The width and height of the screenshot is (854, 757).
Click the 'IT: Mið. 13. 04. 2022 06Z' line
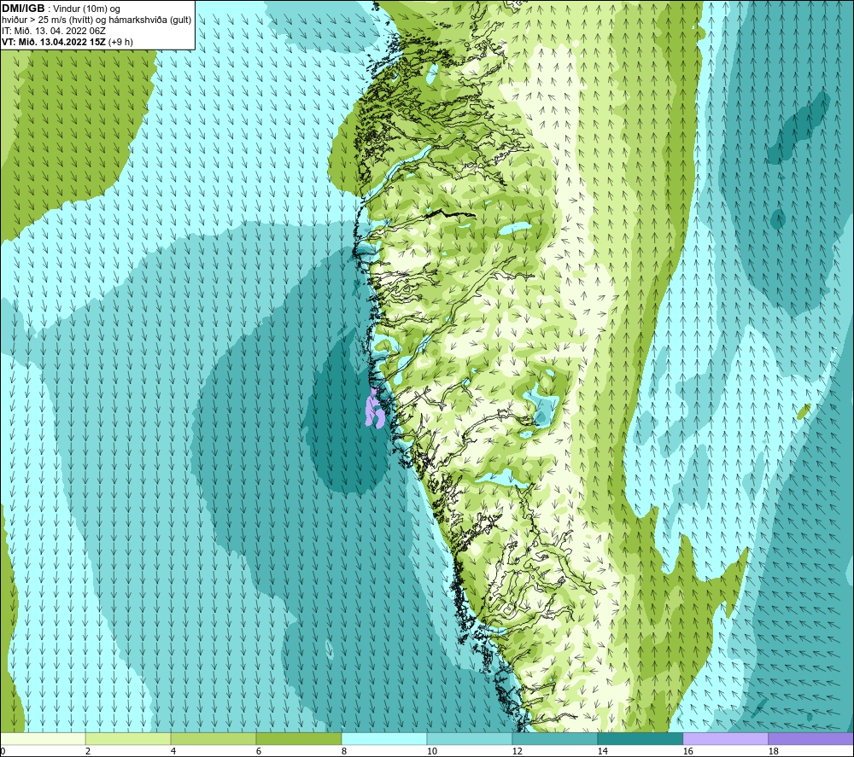point(53,31)
